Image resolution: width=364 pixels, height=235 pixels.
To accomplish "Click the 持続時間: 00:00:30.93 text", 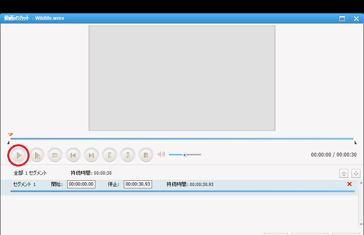I will click(x=190, y=184).
